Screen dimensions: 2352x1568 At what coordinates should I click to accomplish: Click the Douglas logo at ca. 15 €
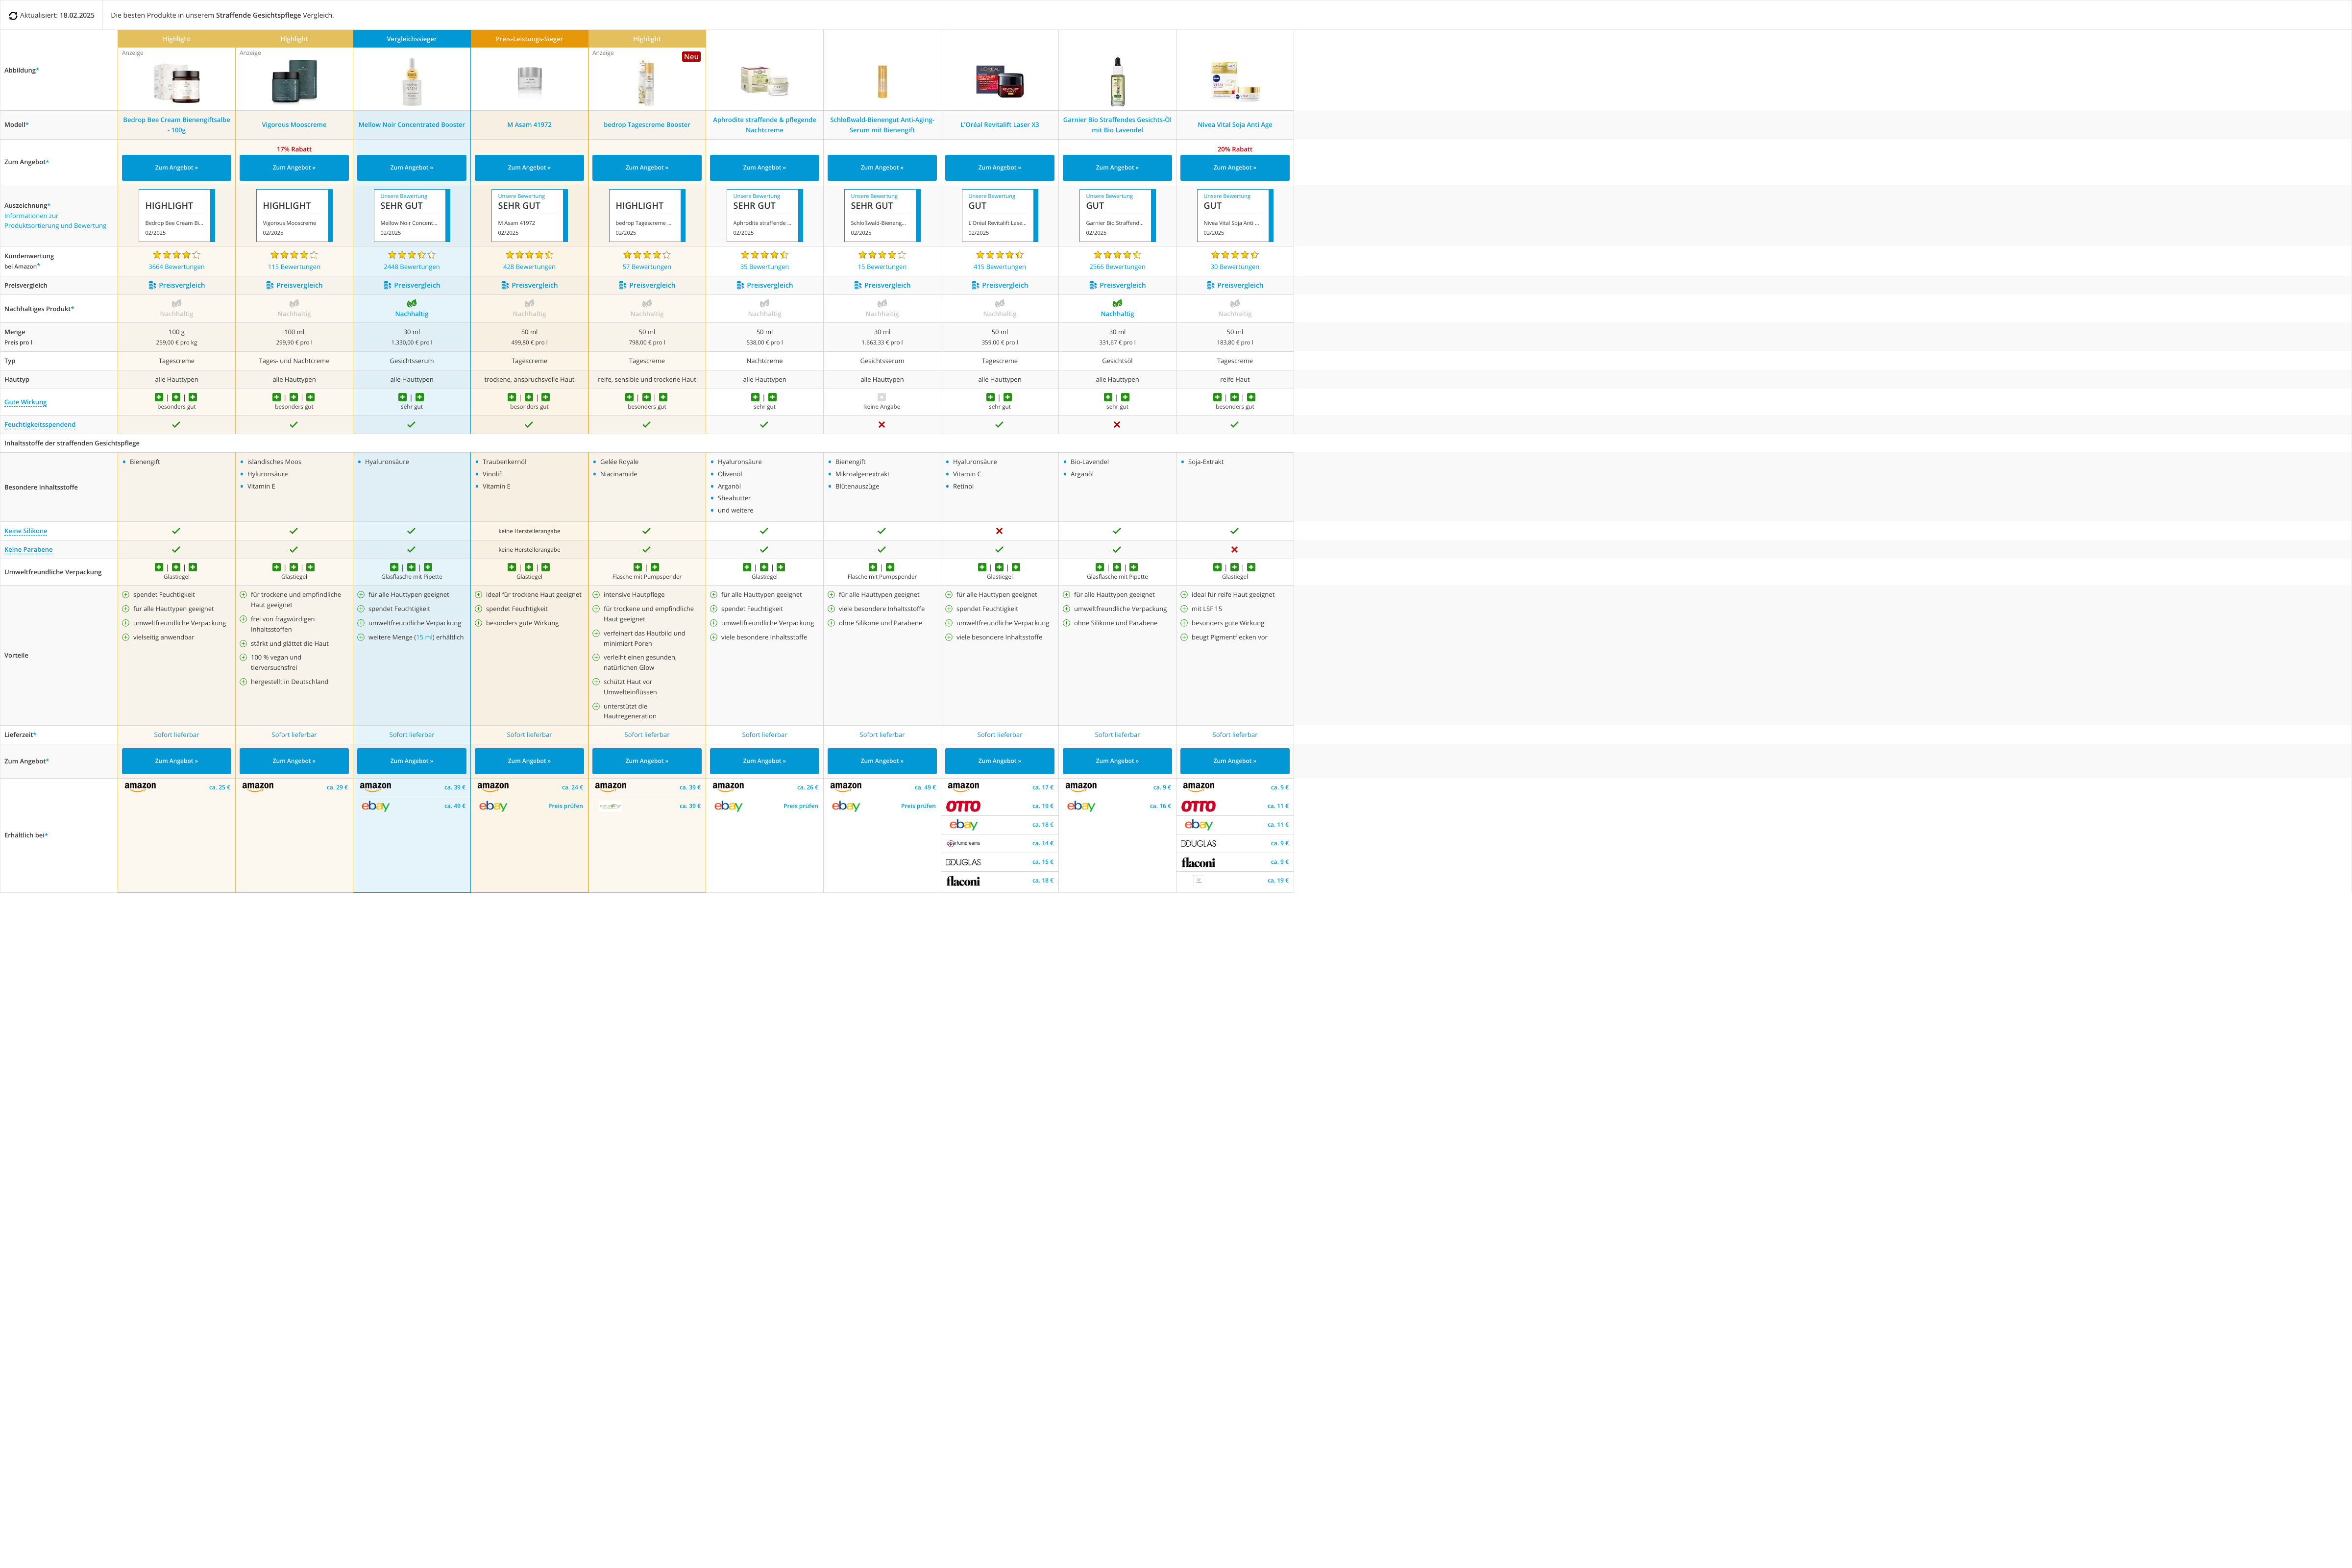(x=963, y=862)
